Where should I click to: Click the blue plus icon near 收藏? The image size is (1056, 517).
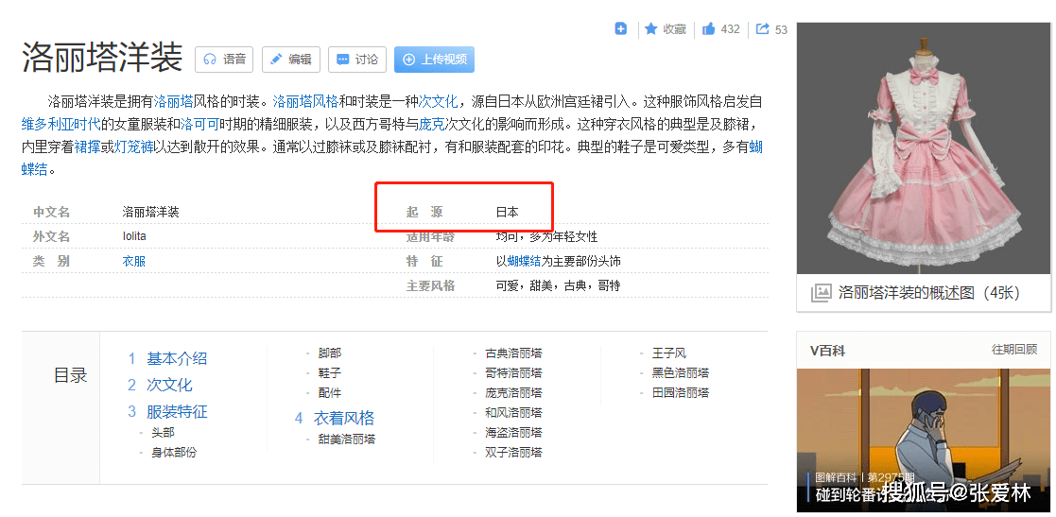[621, 29]
